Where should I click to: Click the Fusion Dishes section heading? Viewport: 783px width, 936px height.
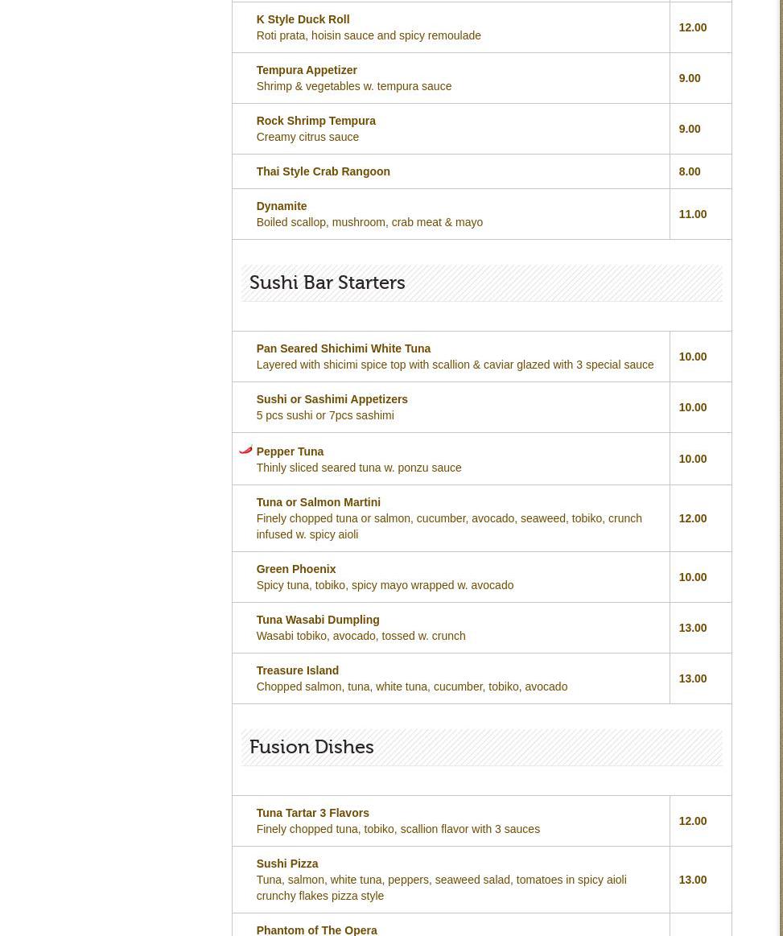tap(311, 748)
